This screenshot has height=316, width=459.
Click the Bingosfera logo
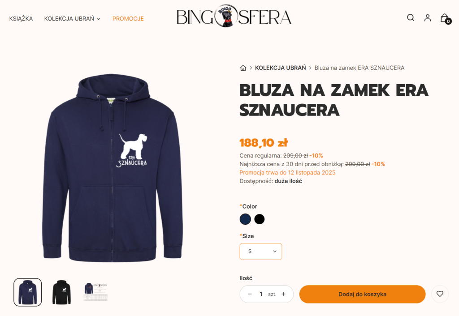(x=234, y=17)
